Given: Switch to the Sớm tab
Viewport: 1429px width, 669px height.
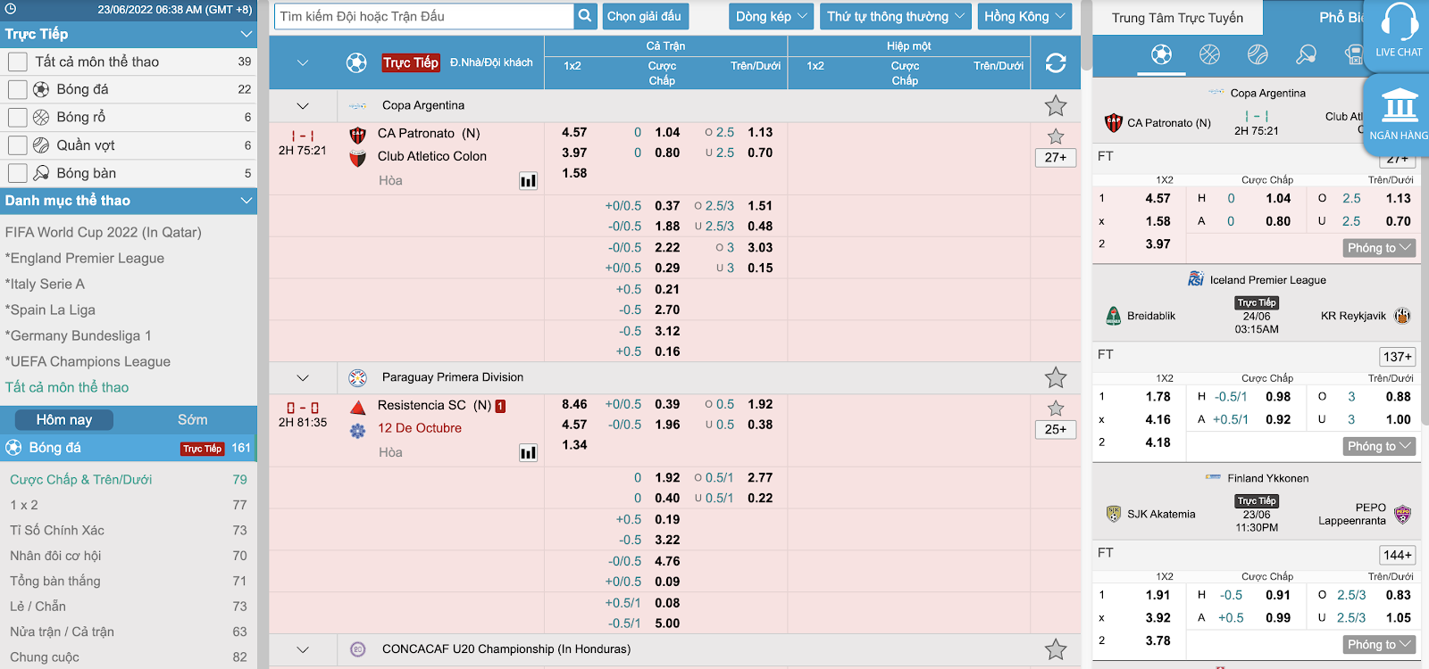Looking at the screenshot, I should point(192,419).
